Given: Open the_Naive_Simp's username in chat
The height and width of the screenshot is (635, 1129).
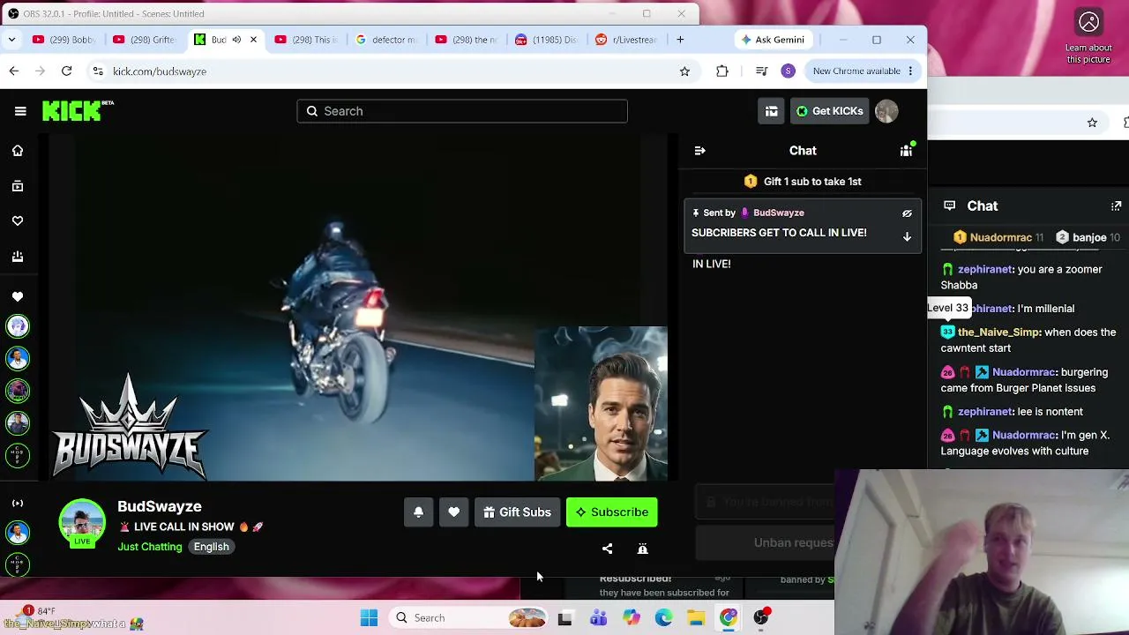Looking at the screenshot, I should (999, 332).
